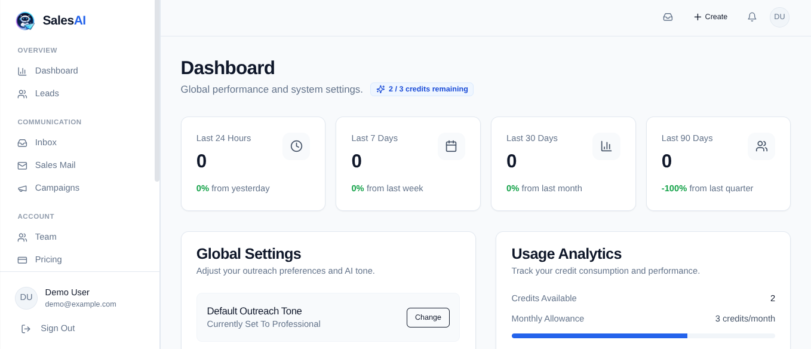Click the Sign Out arrow icon
The height and width of the screenshot is (349, 811).
(26, 329)
